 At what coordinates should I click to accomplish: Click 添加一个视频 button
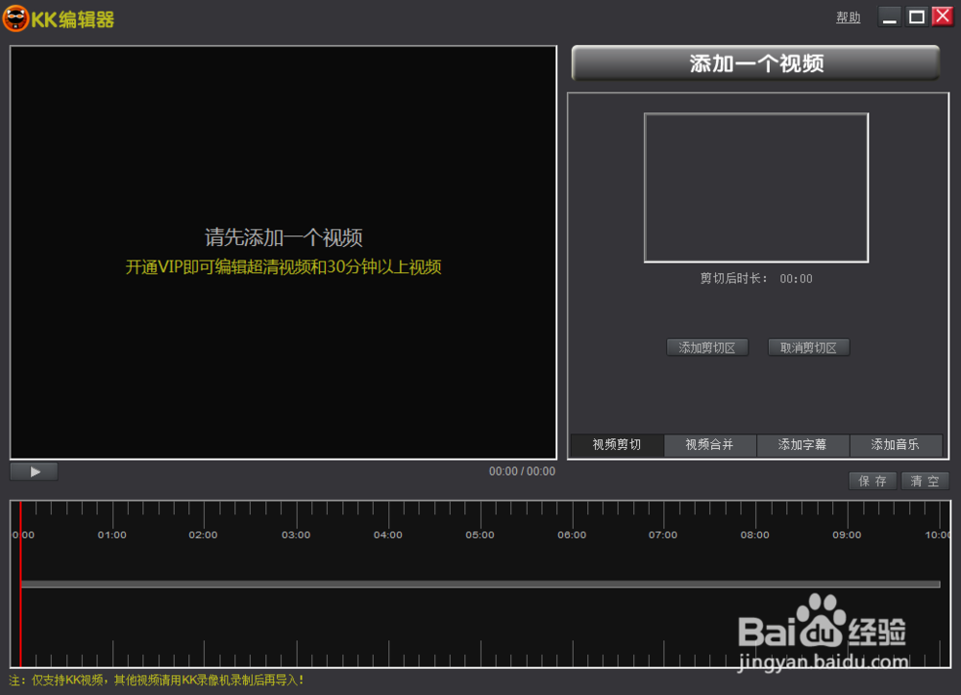pyautogui.click(x=755, y=63)
